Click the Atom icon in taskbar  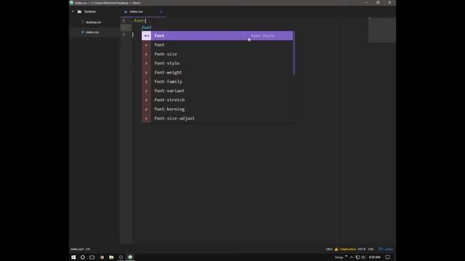(x=130, y=257)
